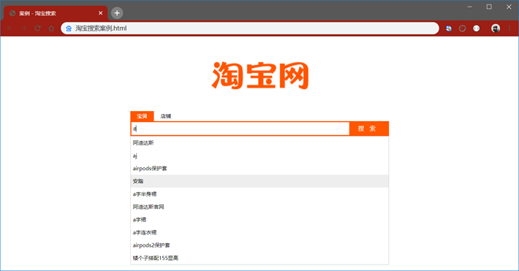Choose suggestion 阿迪达斯官网
The height and width of the screenshot is (271, 519).
259,207
